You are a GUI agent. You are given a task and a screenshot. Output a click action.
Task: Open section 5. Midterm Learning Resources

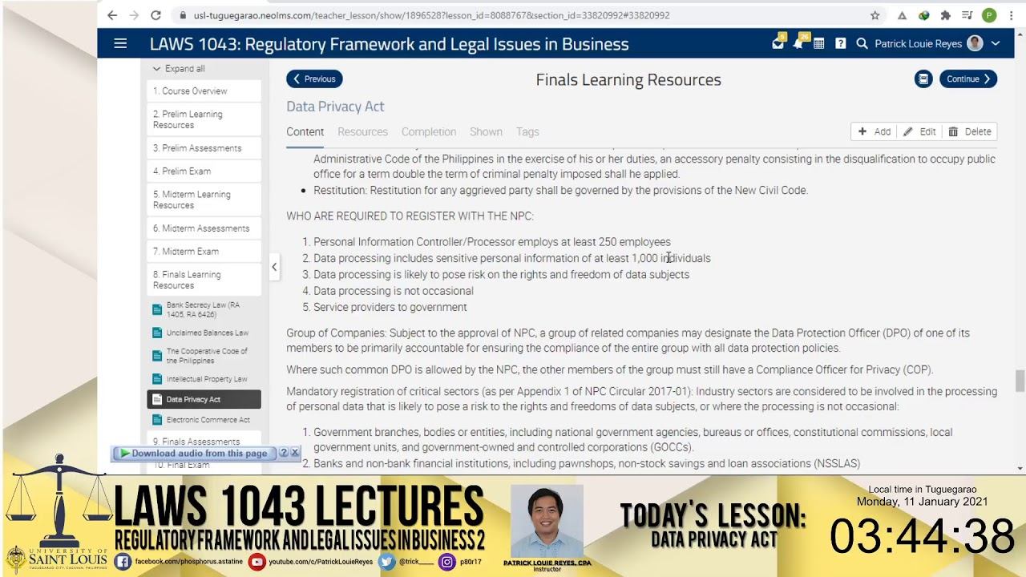pos(204,200)
